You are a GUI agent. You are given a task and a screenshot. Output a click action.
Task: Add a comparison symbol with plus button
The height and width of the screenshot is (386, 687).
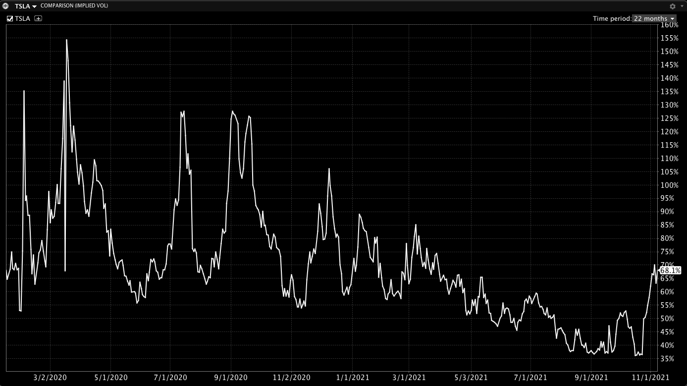pyautogui.click(x=38, y=19)
